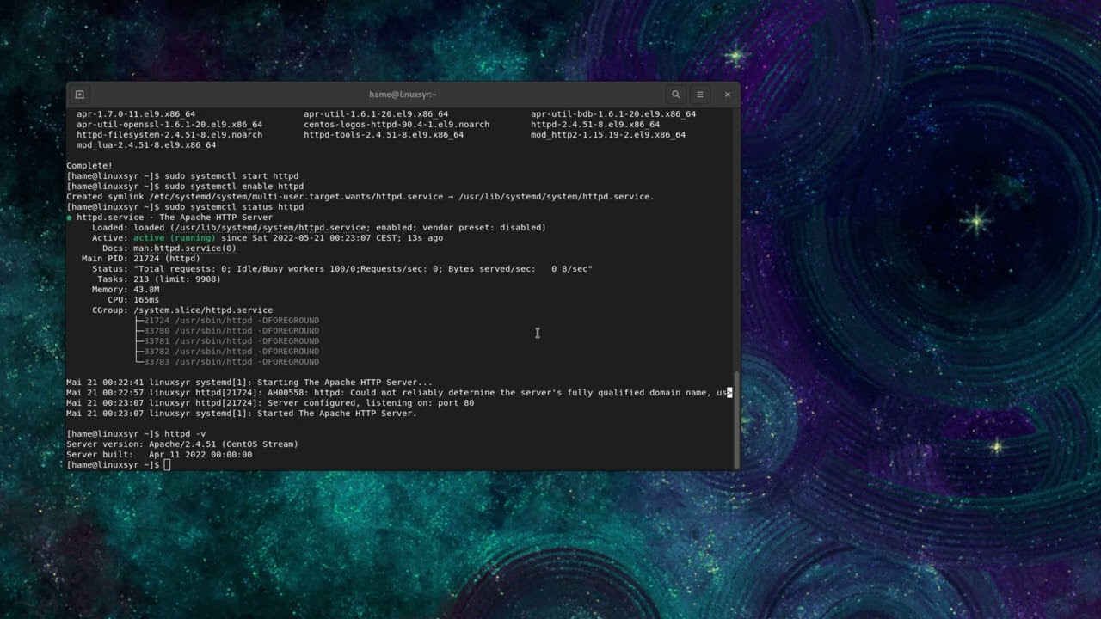The image size is (1101, 619).
Task: Click the terminal cursor at last prompt
Action: coord(168,465)
